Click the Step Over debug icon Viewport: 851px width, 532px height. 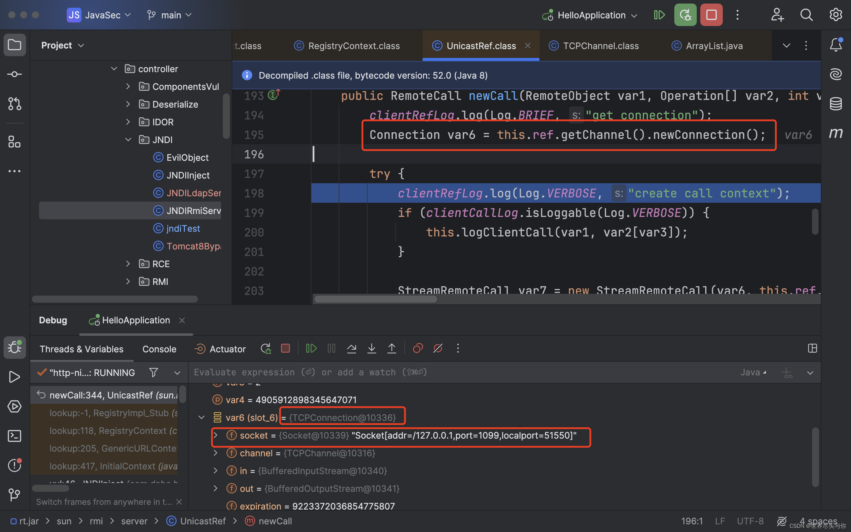pyautogui.click(x=351, y=349)
